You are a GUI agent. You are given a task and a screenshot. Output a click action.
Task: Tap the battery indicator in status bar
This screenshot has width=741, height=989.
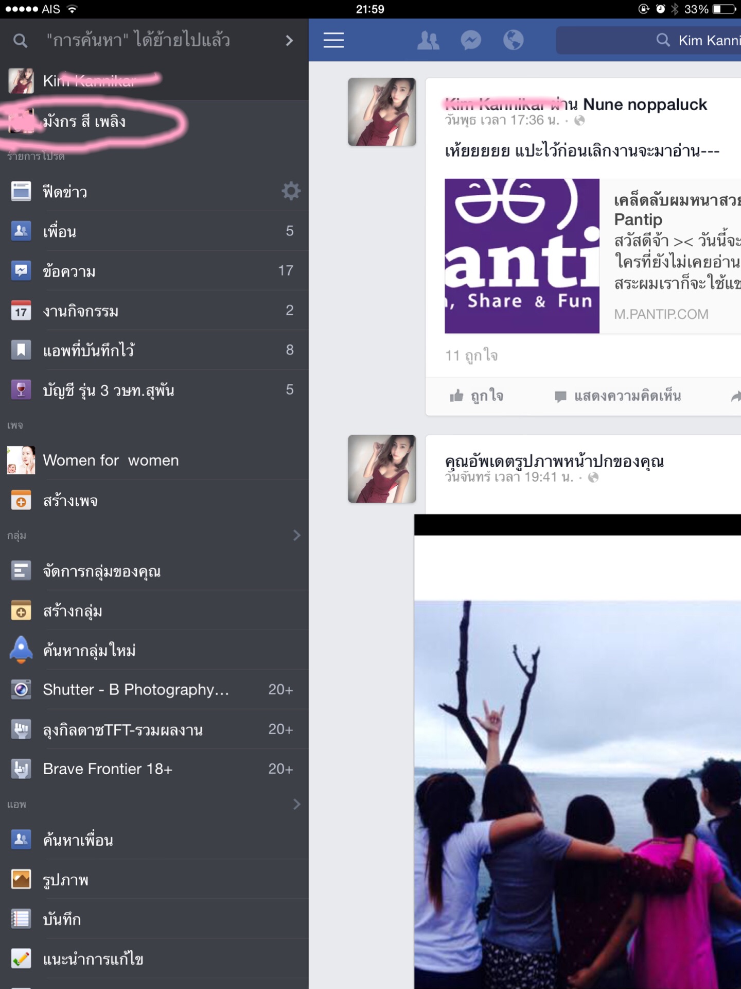(x=725, y=9)
